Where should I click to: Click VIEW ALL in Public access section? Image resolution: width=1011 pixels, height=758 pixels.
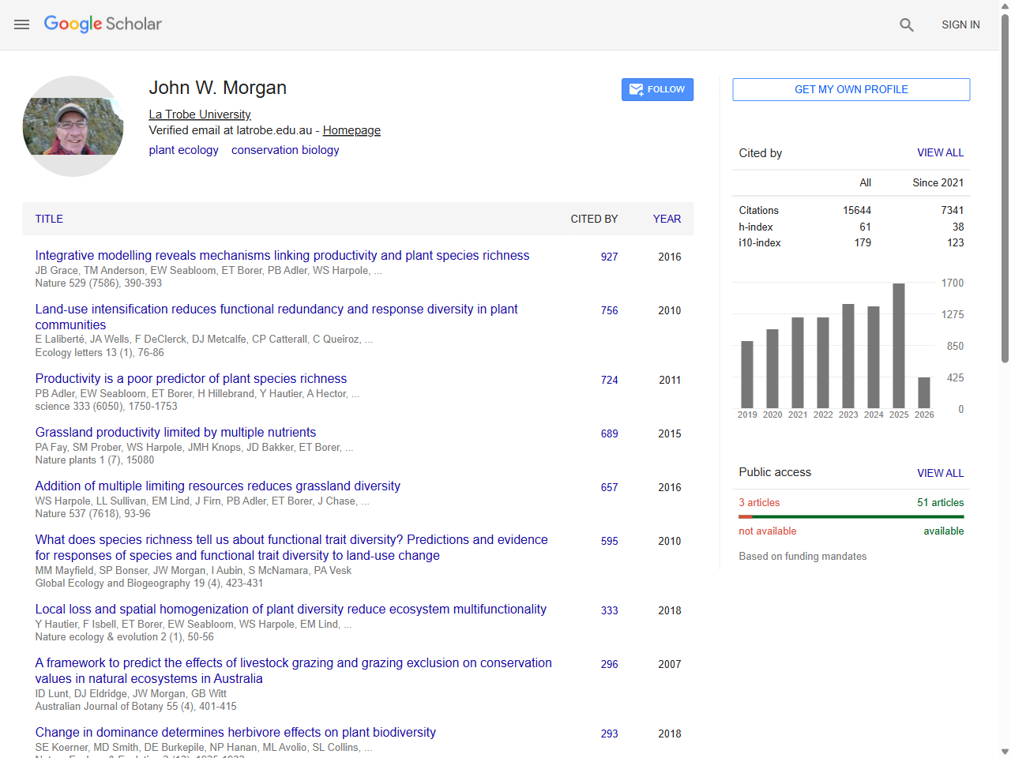tap(940, 472)
